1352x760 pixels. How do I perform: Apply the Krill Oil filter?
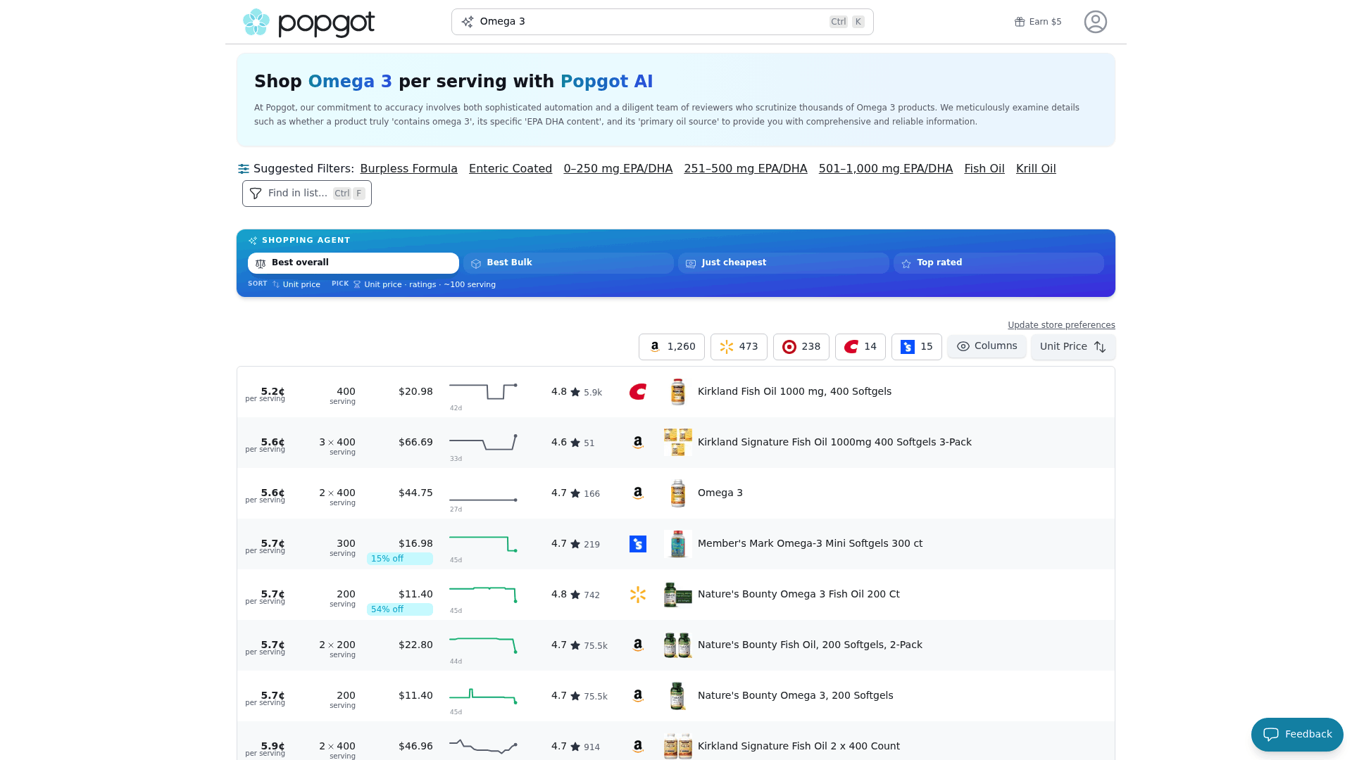point(1036,169)
